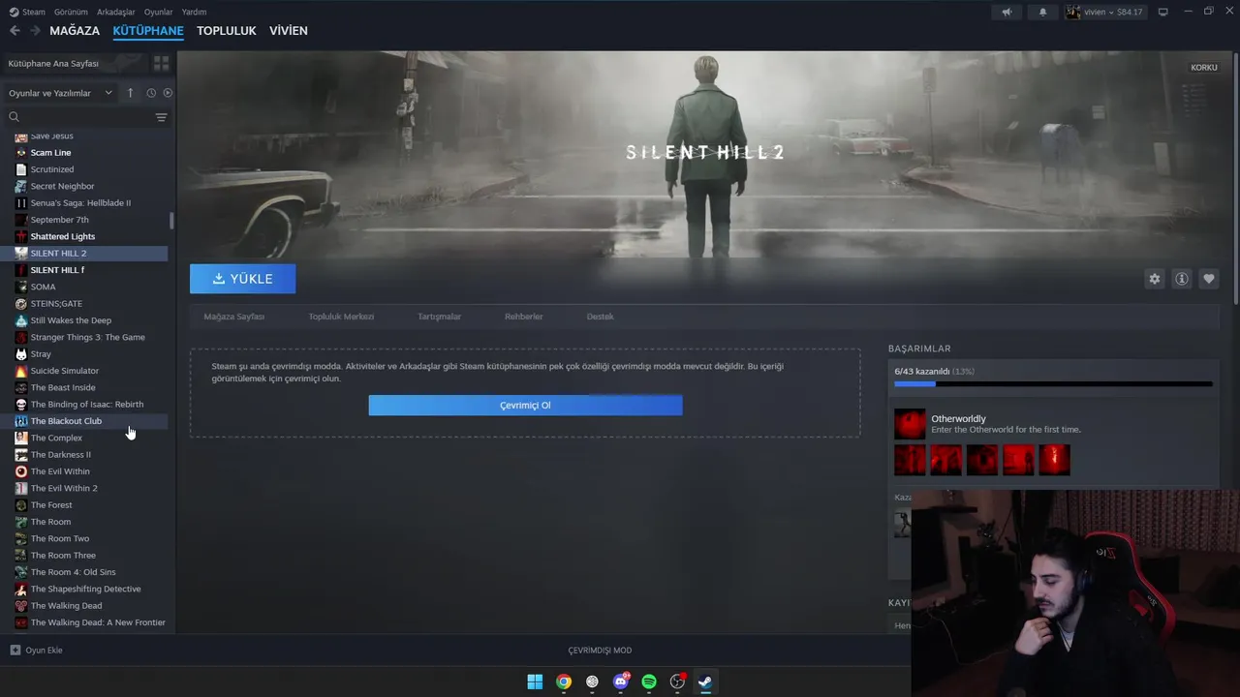Click the achievements progress bar

[1053, 384]
